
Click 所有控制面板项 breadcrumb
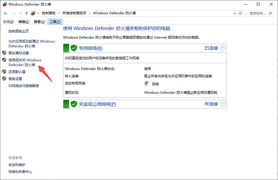[74, 13]
